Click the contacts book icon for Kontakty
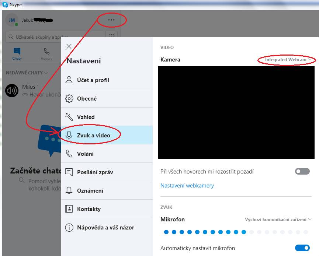The height and width of the screenshot is (256, 319). pyautogui.click(x=69, y=209)
